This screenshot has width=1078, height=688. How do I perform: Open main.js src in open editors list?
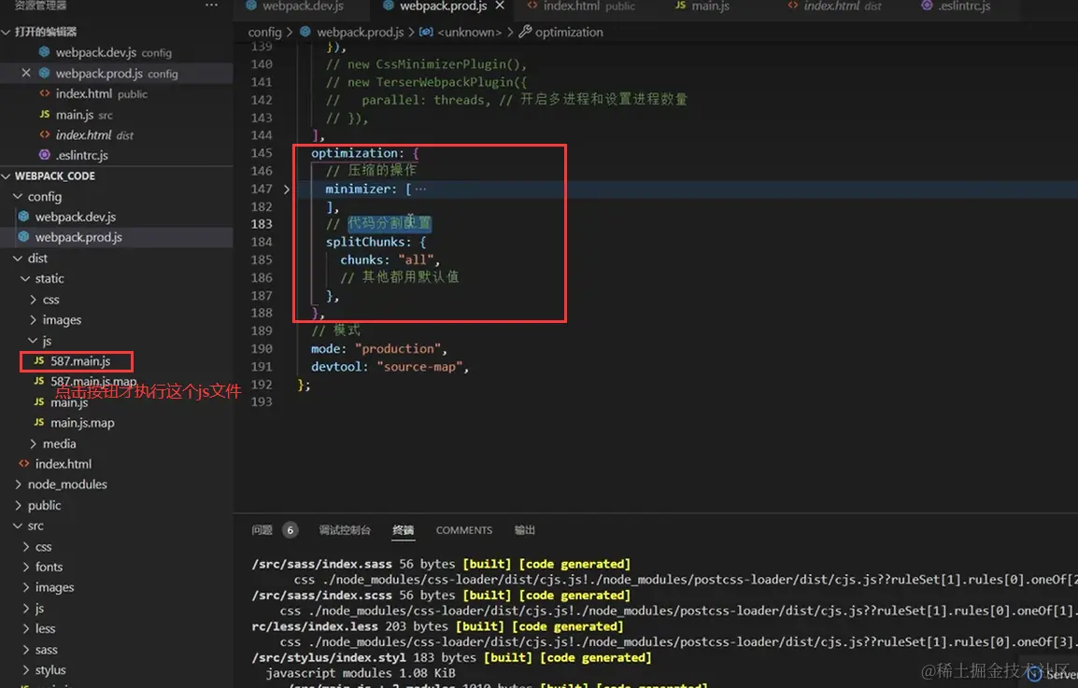pos(117,114)
